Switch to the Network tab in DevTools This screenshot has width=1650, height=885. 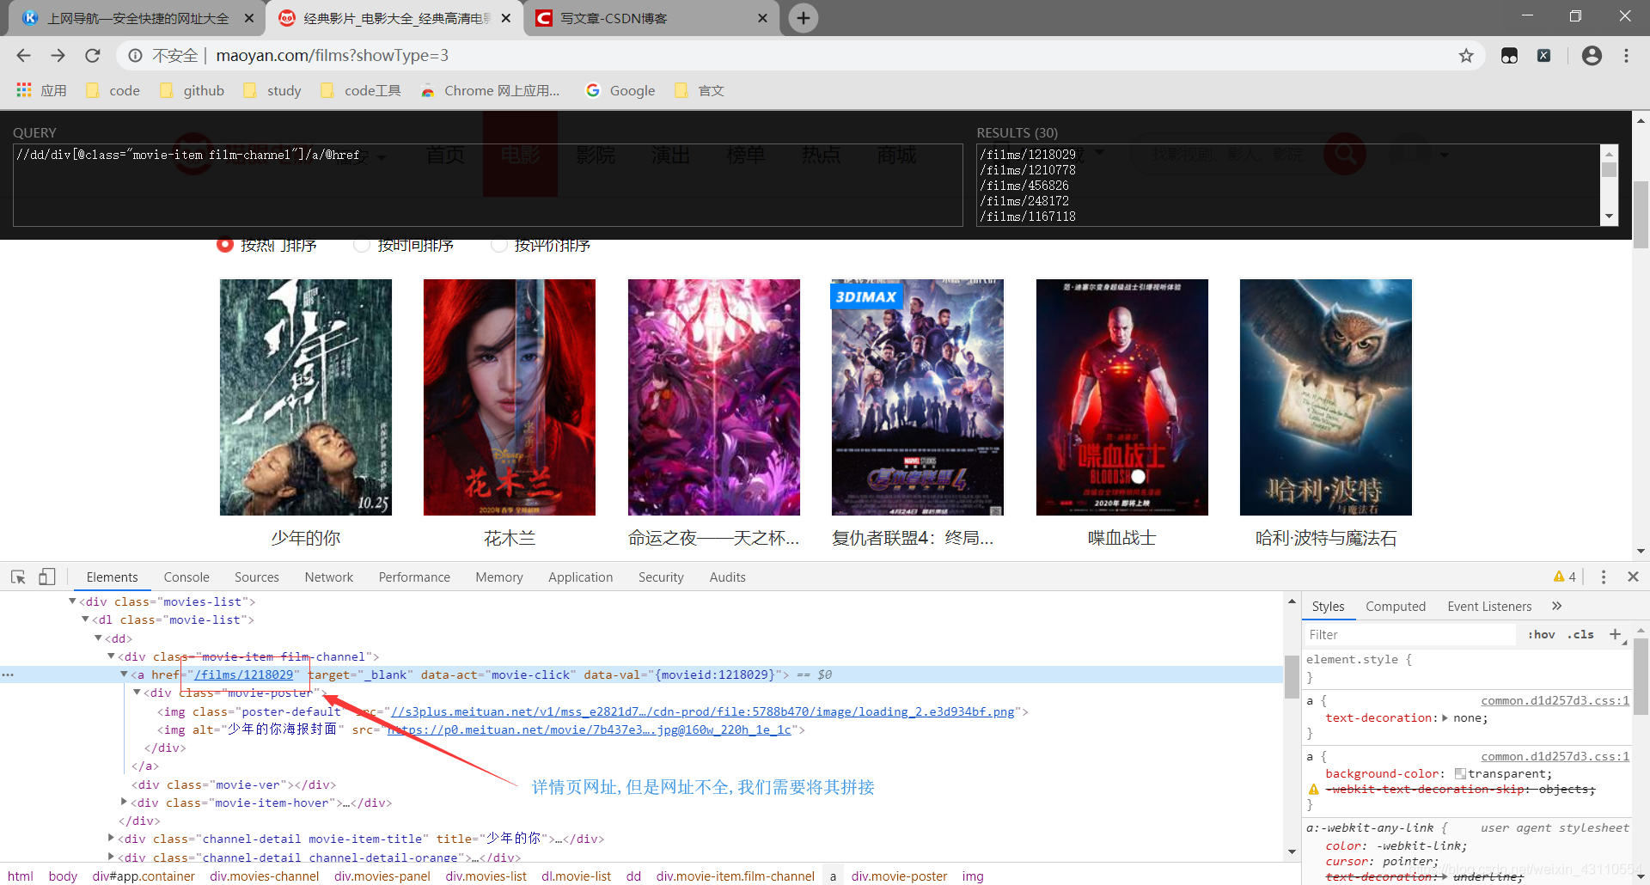tap(328, 577)
